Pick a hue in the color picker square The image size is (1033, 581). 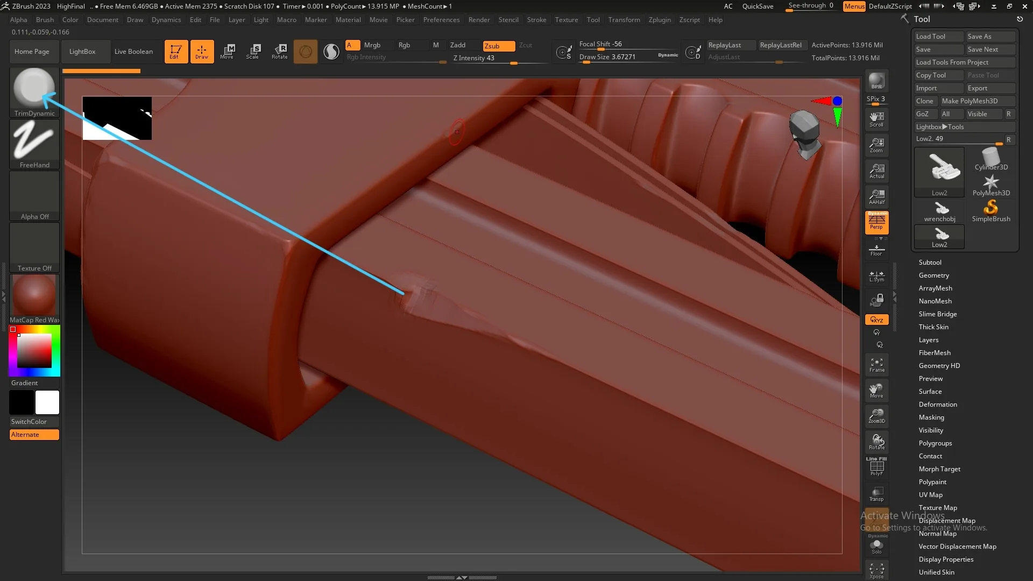pyautogui.click(x=34, y=350)
